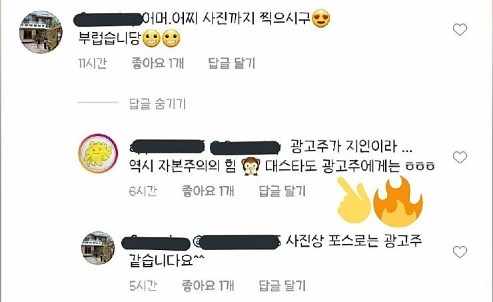Open redacted username of the top comment

click(x=108, y=19)
